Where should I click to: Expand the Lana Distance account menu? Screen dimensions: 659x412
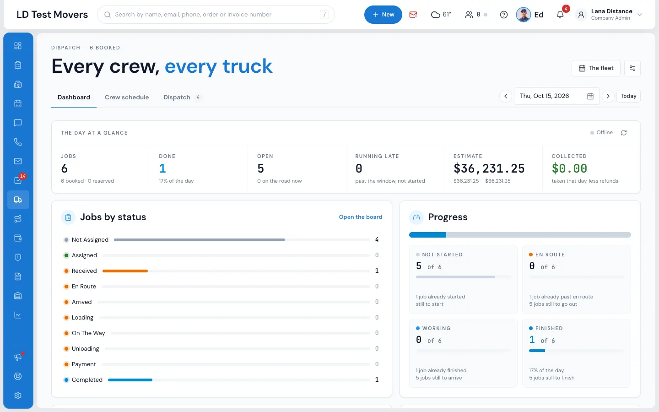[609, 15]
